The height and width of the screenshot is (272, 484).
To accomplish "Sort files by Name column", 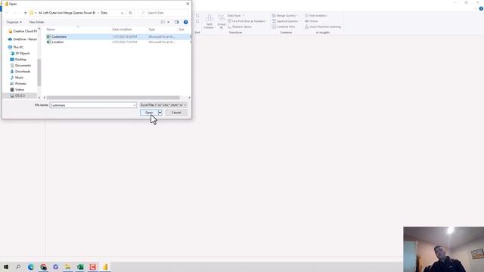I will [x=51, y=29].
